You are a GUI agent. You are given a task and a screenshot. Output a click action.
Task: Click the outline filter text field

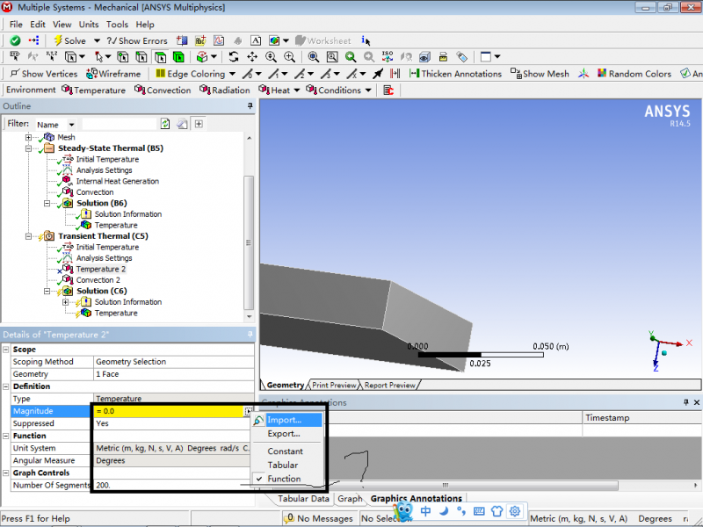click(119, 124)
